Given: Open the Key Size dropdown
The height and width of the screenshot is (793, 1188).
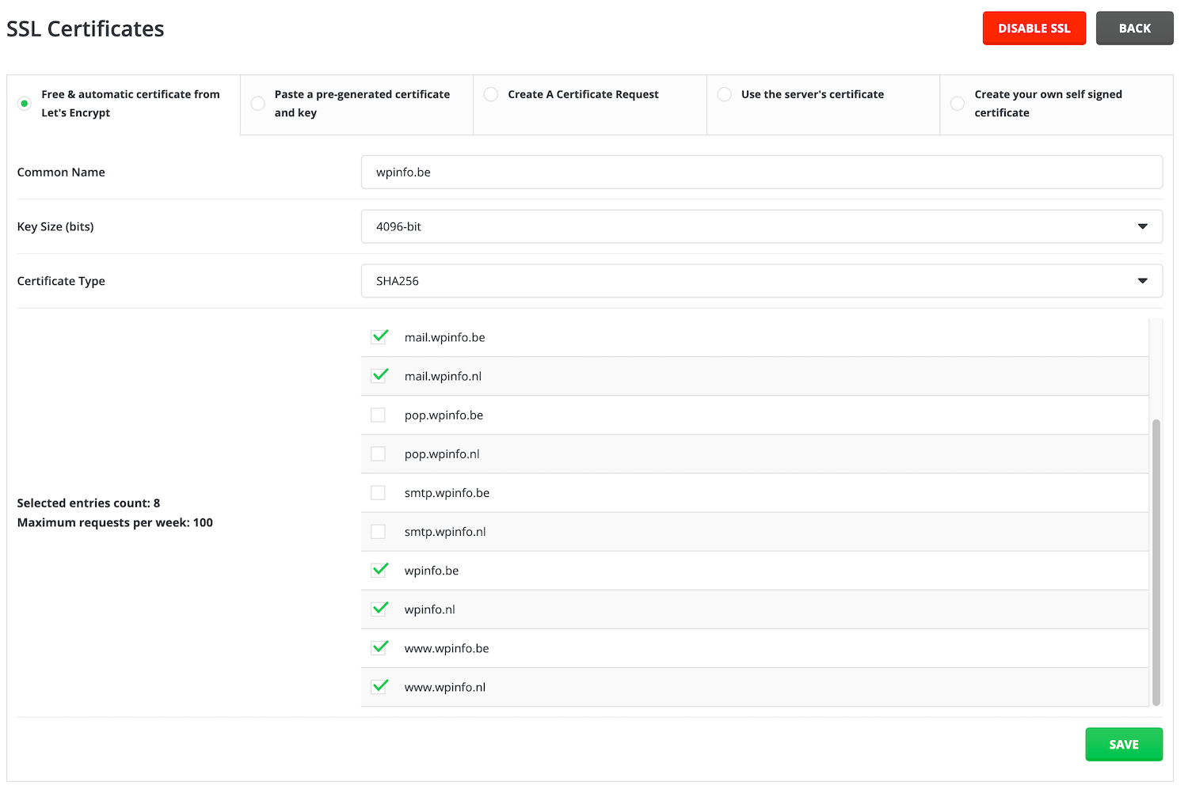Looking at the screenshot, I should coord(760,226).
